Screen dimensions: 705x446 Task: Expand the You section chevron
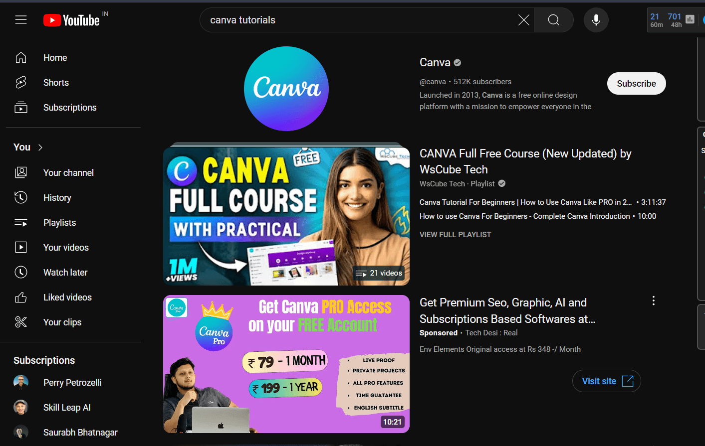40,148
